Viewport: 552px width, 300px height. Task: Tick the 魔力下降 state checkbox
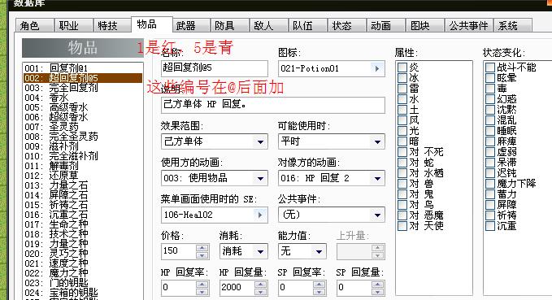(490, 184)
